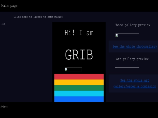Click the yellow stripe of the flag
The height and width of the screenshot is (118, 158).
point(79,82)
